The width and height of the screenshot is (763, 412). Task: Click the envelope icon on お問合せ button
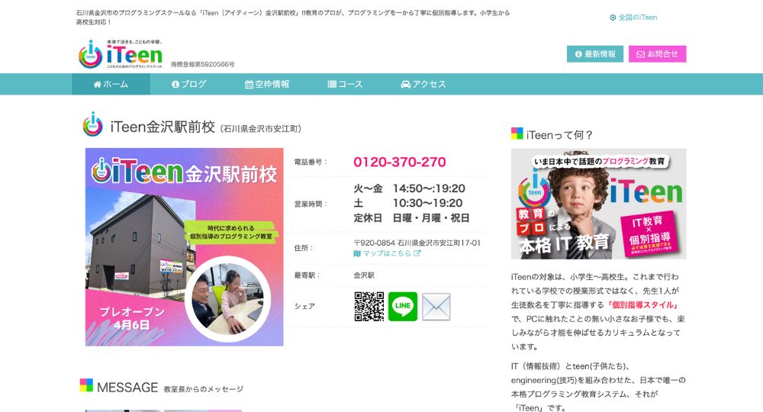(x=640, y=54)
